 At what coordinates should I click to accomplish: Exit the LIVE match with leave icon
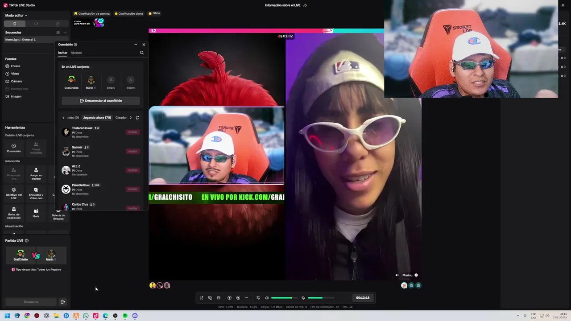pos(63,302)
